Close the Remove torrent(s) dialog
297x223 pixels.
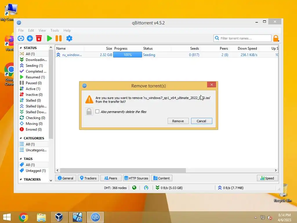click(x=211, y=84)
